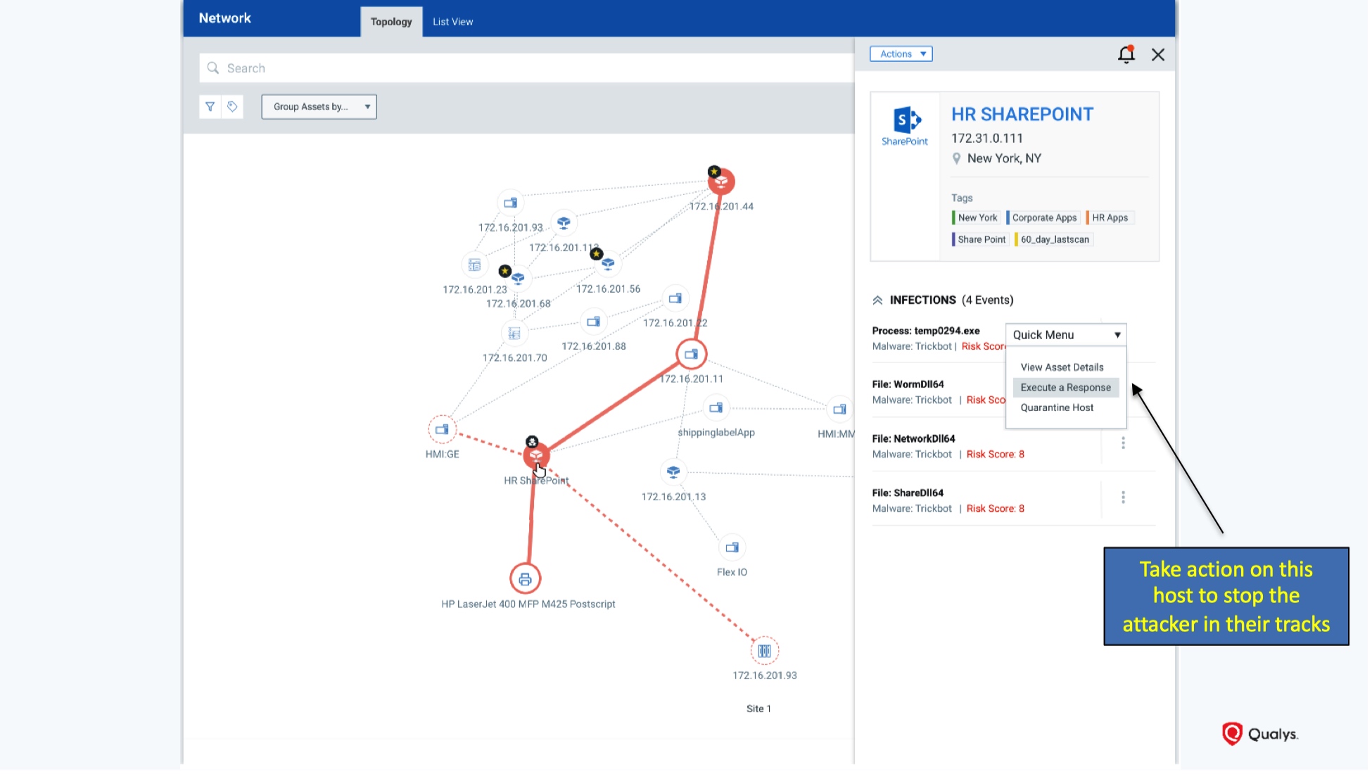Viewport: 1372px width, 774px height.
Task: Select the Flex IO node
Action: (732, 547)
